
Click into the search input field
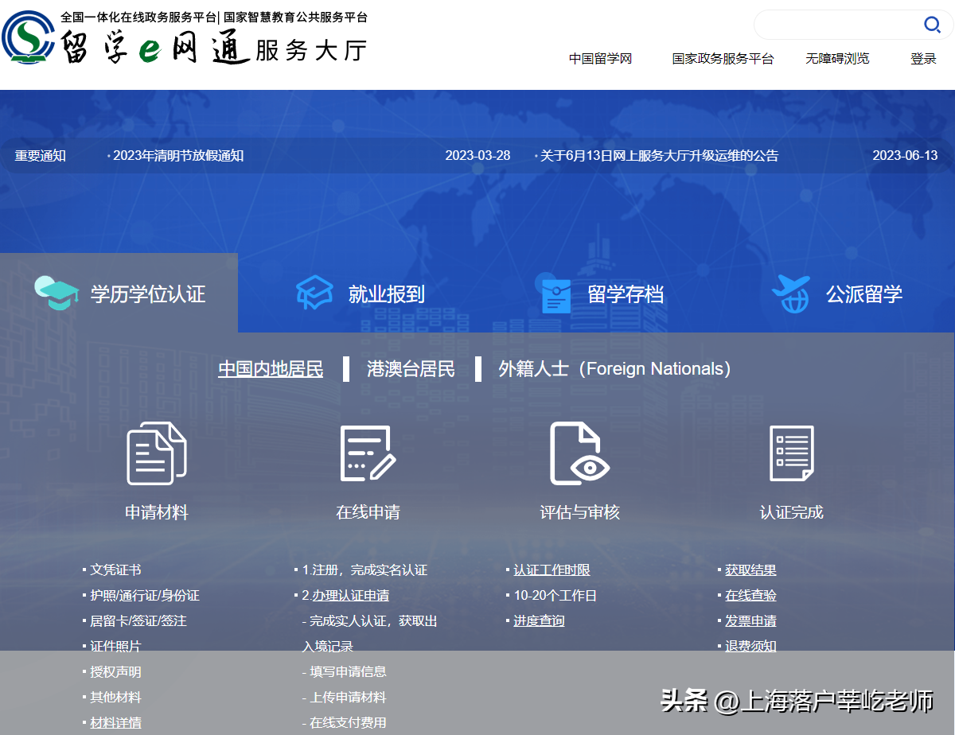(836, 25)
